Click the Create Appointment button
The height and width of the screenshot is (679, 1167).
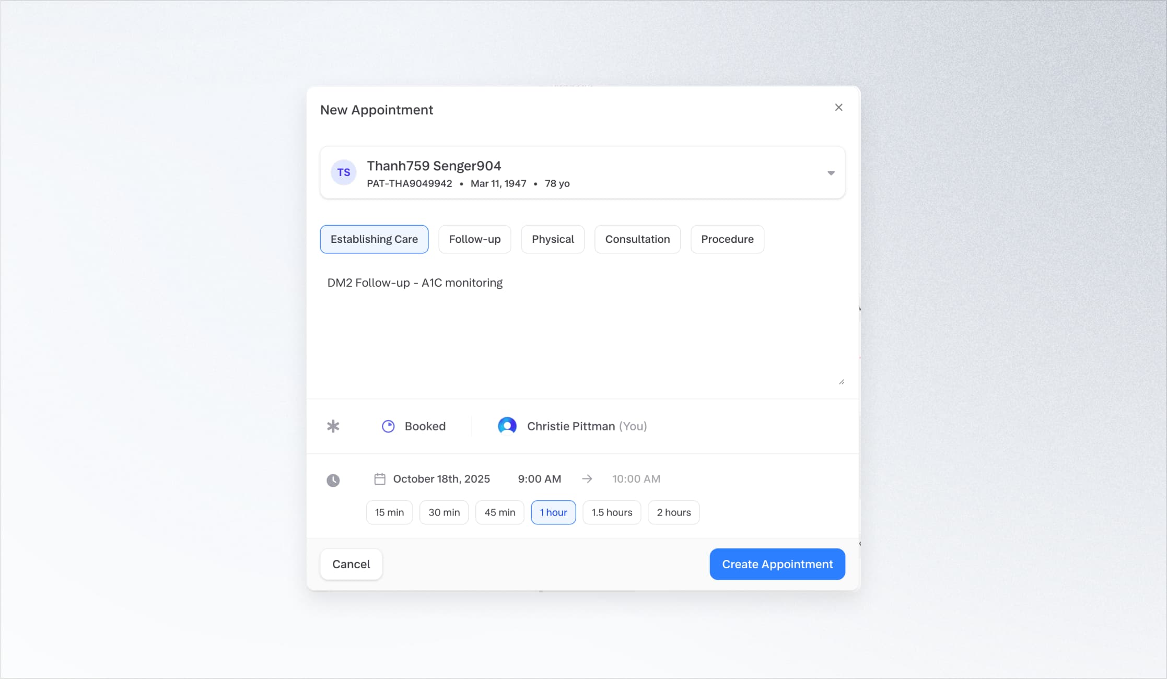tap(777, 564)
